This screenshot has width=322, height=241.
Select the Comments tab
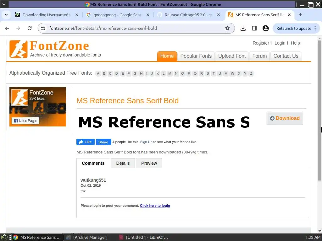click(93, 163)
